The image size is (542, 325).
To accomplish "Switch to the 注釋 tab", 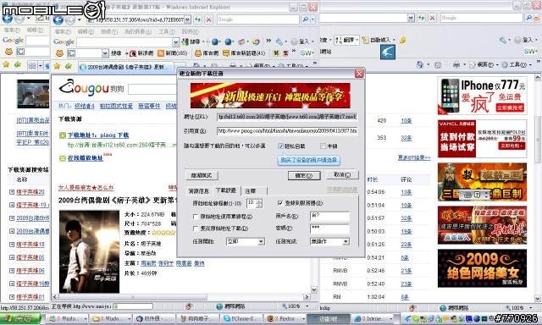I will 251,190.
